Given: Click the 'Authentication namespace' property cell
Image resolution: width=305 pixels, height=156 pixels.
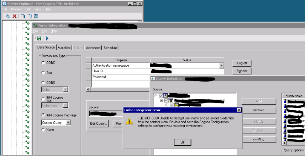Looking at the screenshot, I should pos(121,66).
